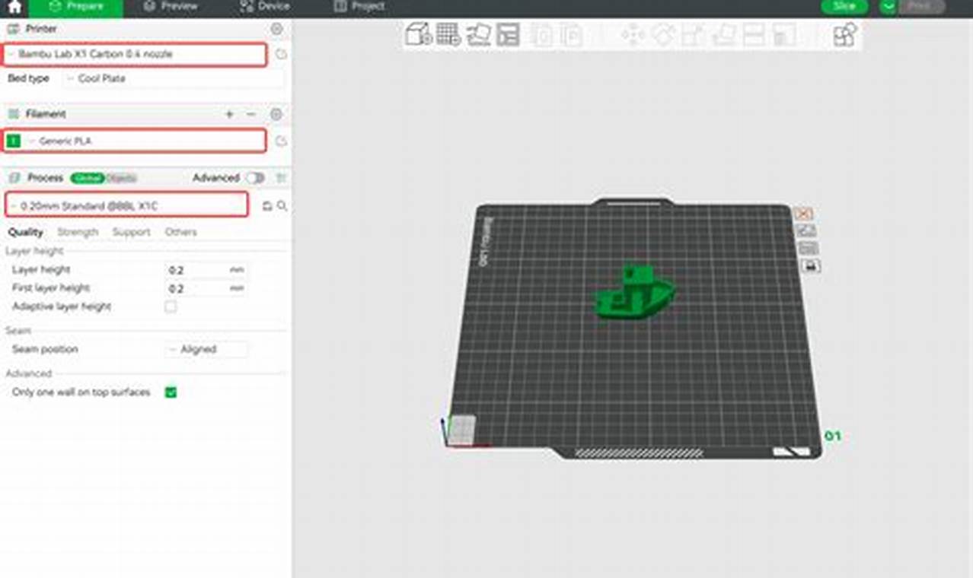Click the green filament 1 color swatch
973x578 pixels.
coord(13,141)
